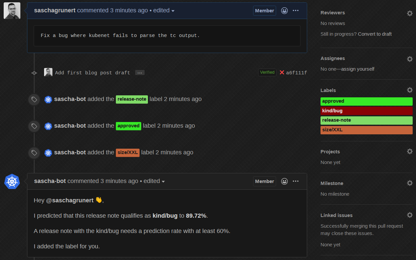This screenshot has width=416, height=260.
Task: Open options menu on saschagrunert's comment
Action: [x=295, y=11]
